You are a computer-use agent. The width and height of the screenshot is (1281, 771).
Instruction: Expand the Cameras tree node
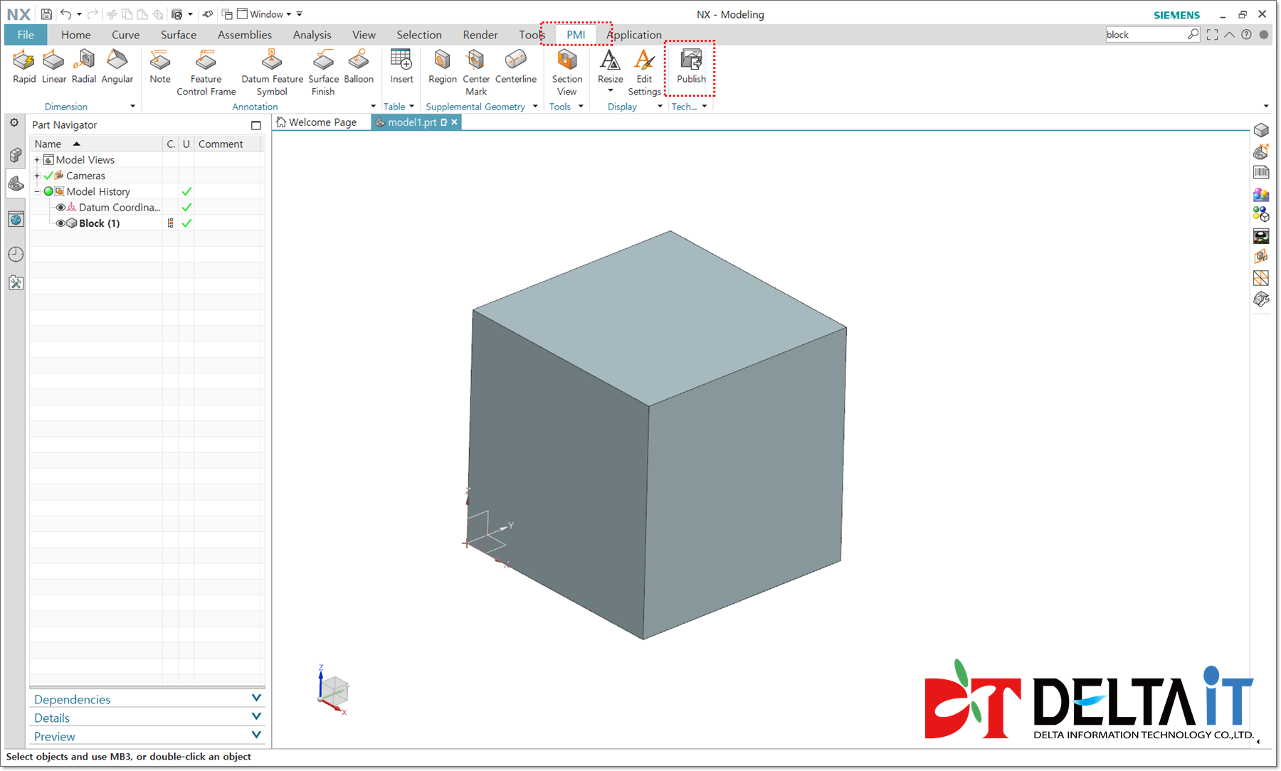point(37,176)
